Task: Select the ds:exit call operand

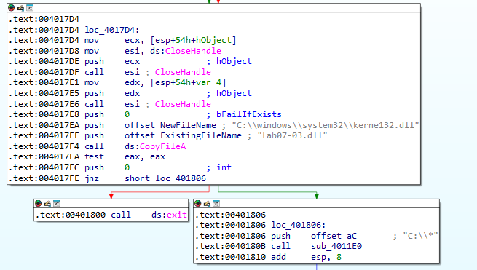Action: coord(169,215)
